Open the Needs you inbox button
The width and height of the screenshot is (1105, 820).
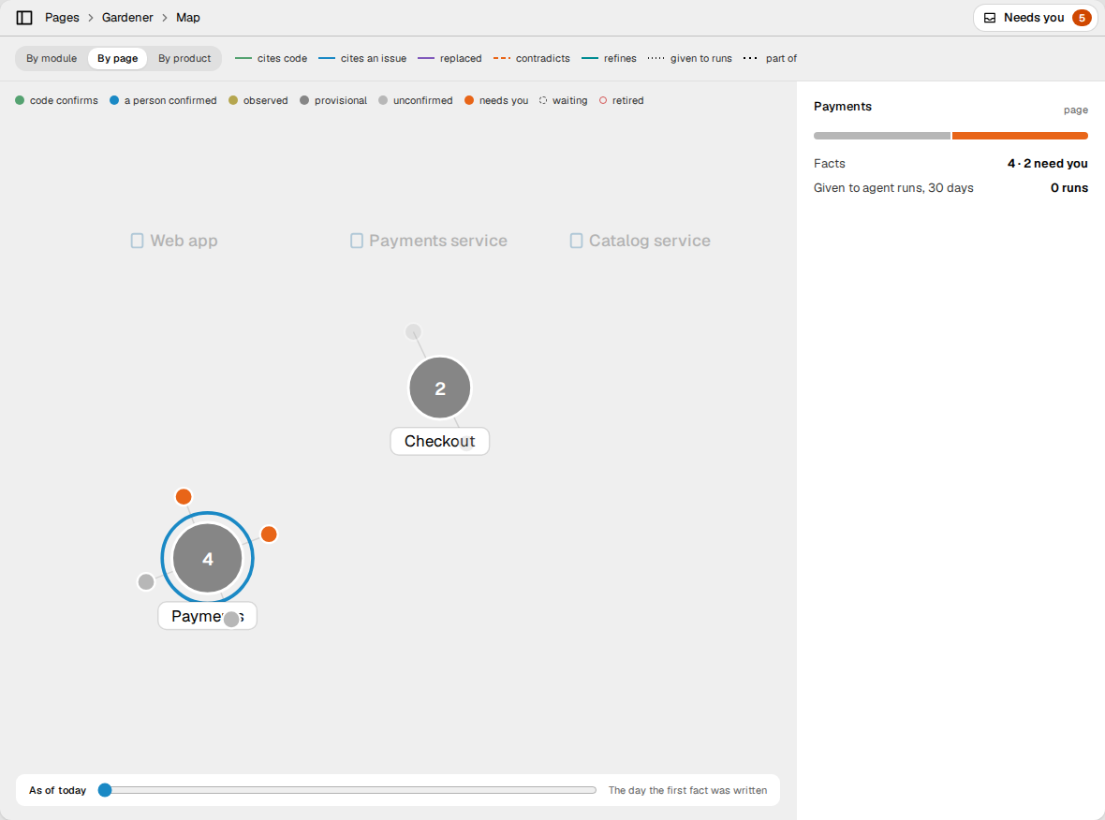tap(1035, 18)
